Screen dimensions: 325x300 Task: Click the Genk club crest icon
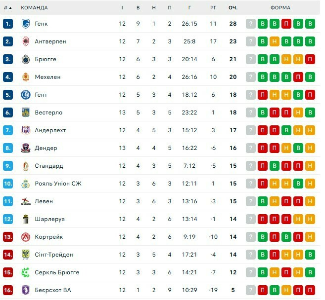26,24
